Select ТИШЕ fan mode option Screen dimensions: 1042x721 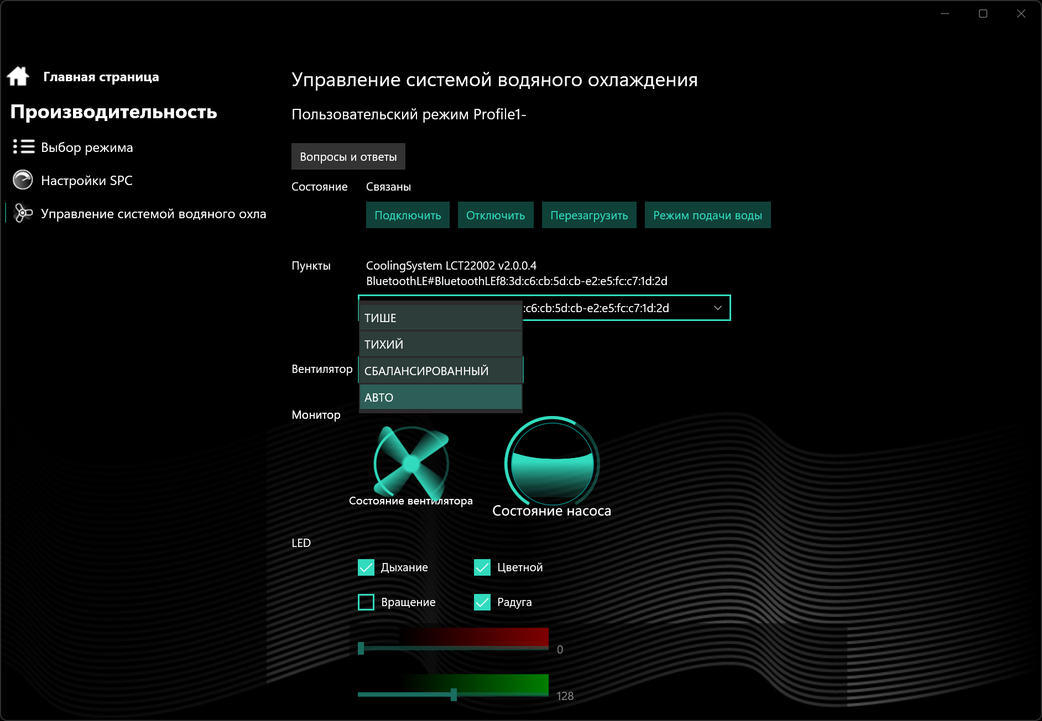tap(441, 318)
